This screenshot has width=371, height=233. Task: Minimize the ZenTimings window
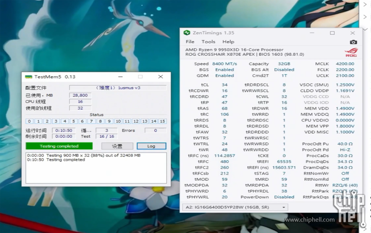(312, 33)
